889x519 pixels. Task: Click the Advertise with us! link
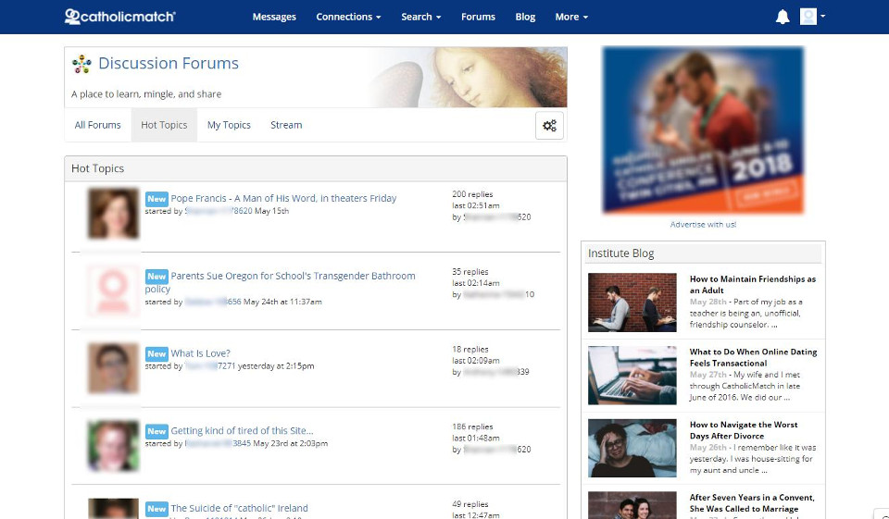tap(704, 225)
